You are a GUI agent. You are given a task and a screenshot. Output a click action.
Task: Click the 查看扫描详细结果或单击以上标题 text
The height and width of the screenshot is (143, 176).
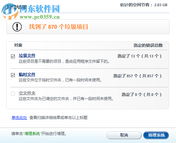tap(58, 118)
